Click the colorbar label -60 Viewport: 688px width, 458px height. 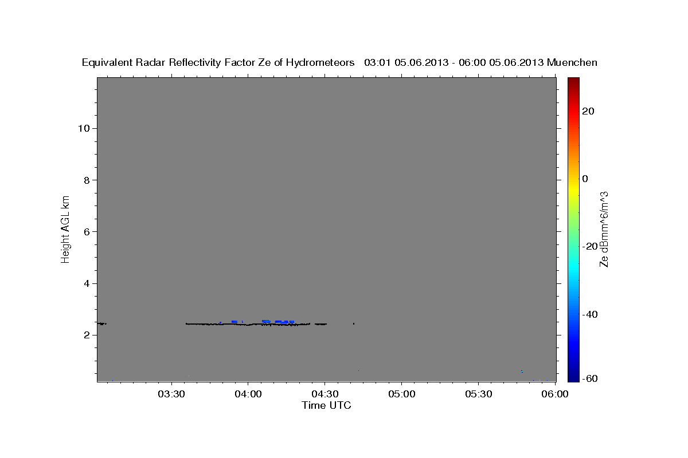click(x=590, y=379)
